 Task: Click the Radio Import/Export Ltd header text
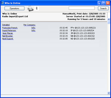pos(15,16)
